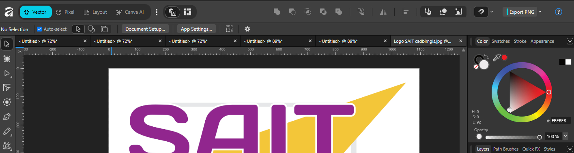Select the Artboard tool
Viewport: 574px width, 153px height.
[x=7, y=59]
